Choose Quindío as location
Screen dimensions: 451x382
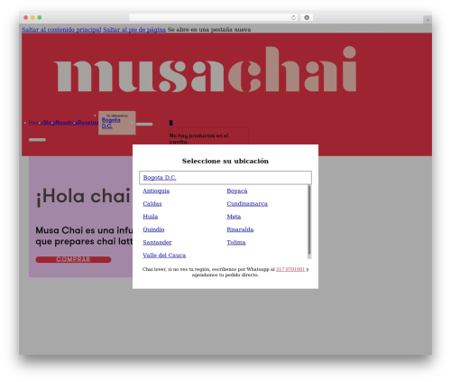coord(153,229)
